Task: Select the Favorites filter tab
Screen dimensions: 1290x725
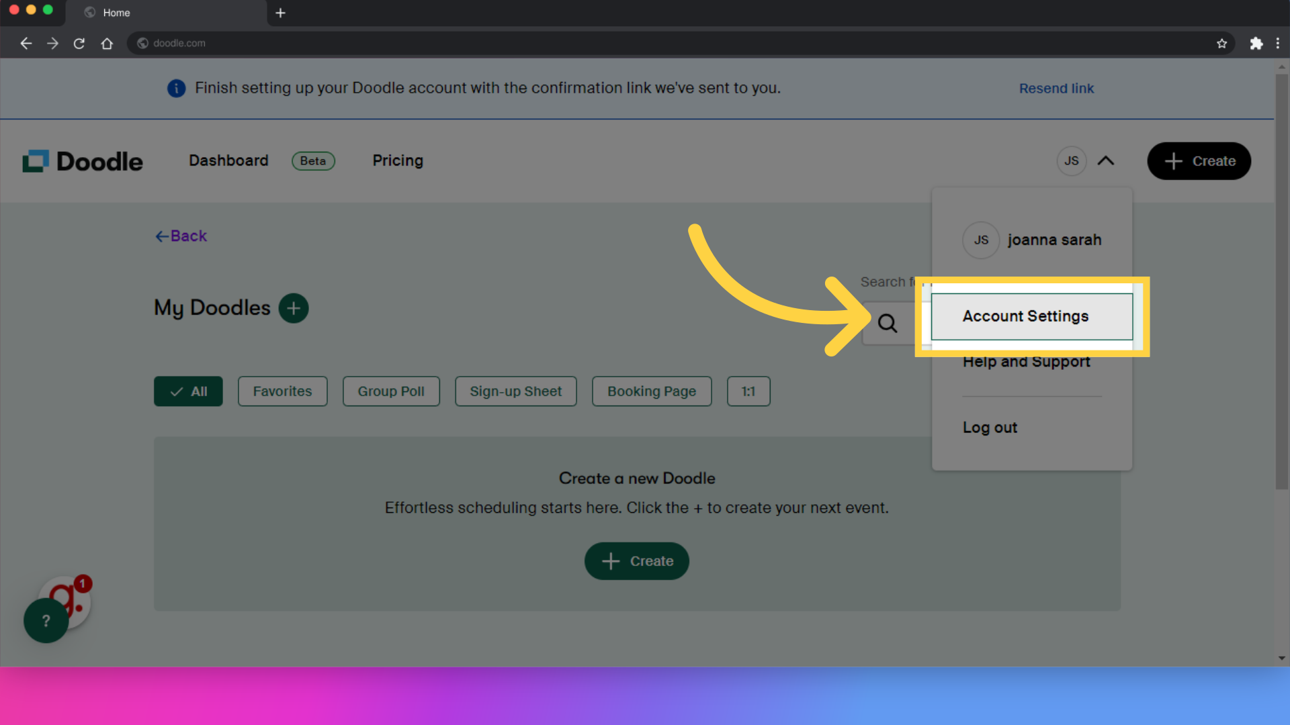Action: tap(283, 391)
